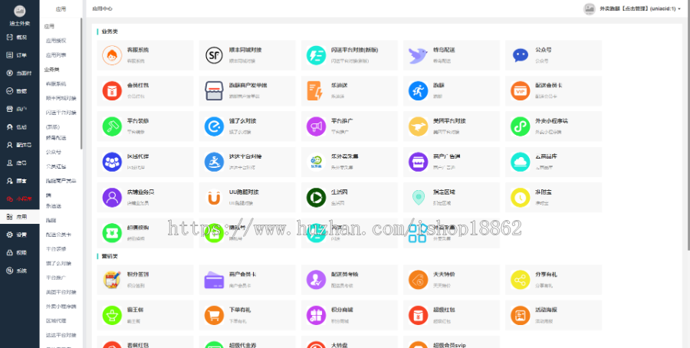
Task: Open the 积分商城 purple gift icon
Action: click(x=317, y=315)
